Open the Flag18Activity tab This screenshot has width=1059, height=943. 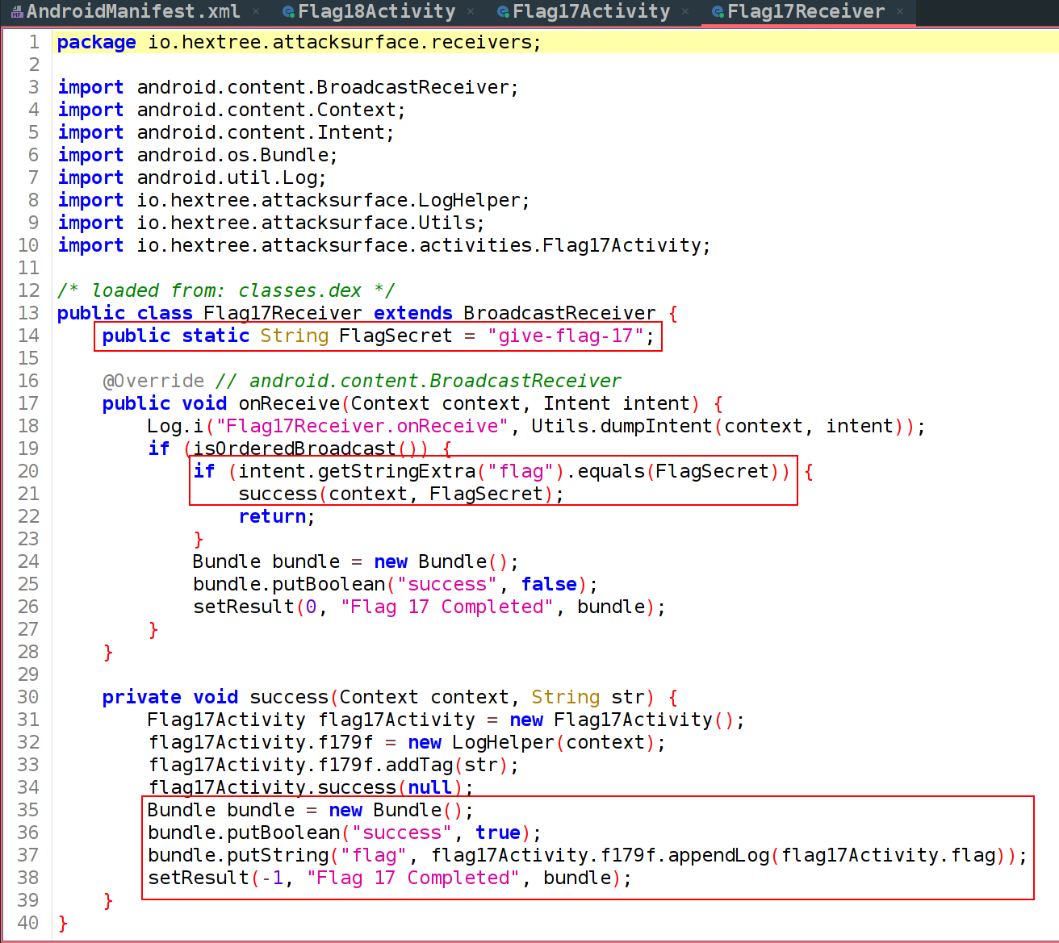376,12
